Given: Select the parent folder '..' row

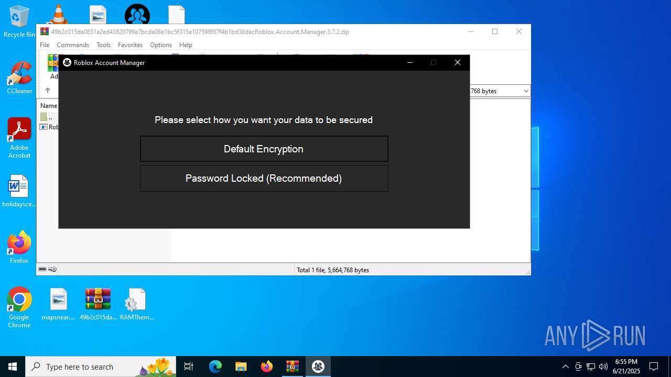Looking at the screenshot, I should coord(49,117).
